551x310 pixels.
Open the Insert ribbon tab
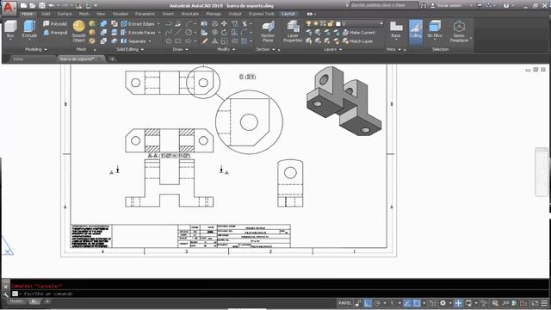[x=168, y=14]
